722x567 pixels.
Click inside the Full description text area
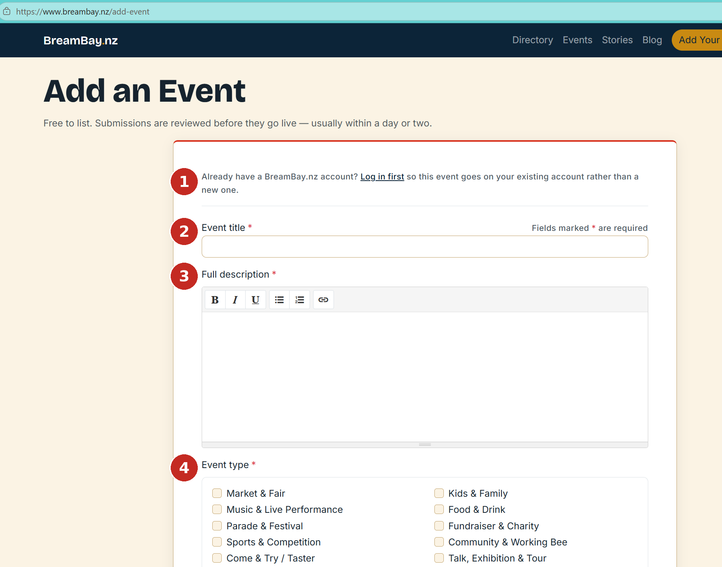(425, 377)
